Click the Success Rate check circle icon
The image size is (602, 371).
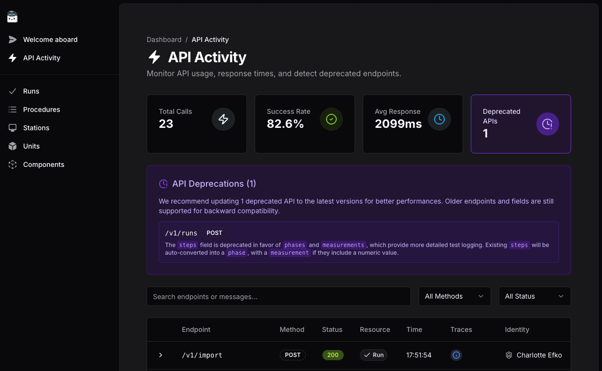click(x=331, y=119)
